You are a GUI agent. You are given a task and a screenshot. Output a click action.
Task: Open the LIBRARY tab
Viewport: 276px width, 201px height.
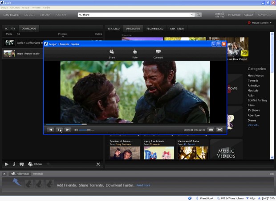pos(45,15)
